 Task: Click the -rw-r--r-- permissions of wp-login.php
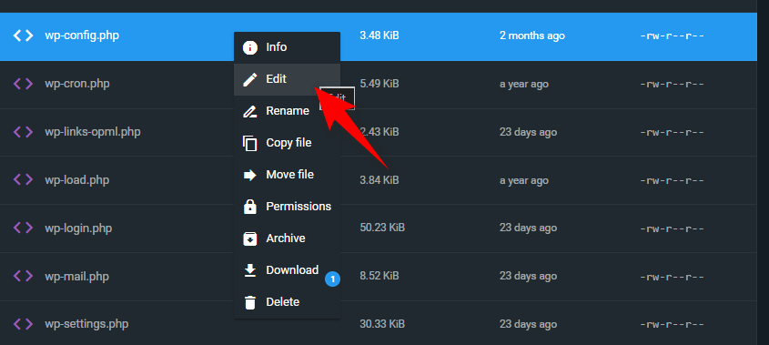click(x=672, y=228)
